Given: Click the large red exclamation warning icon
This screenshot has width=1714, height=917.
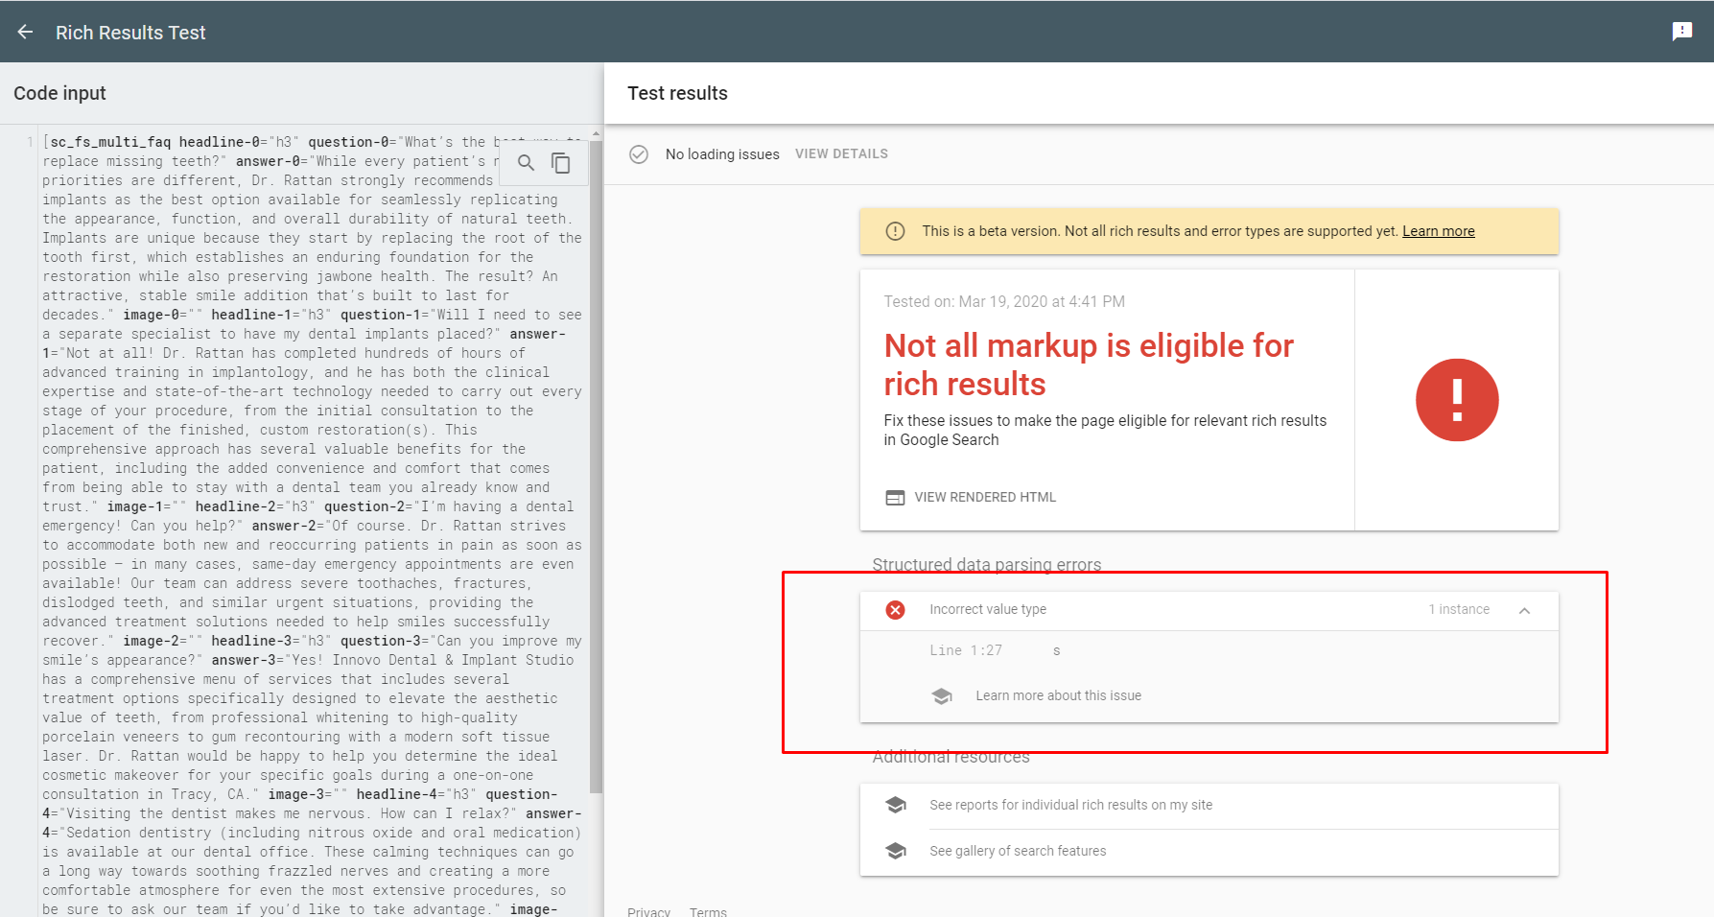Looking at the screenshot, I should [1457, 400].
